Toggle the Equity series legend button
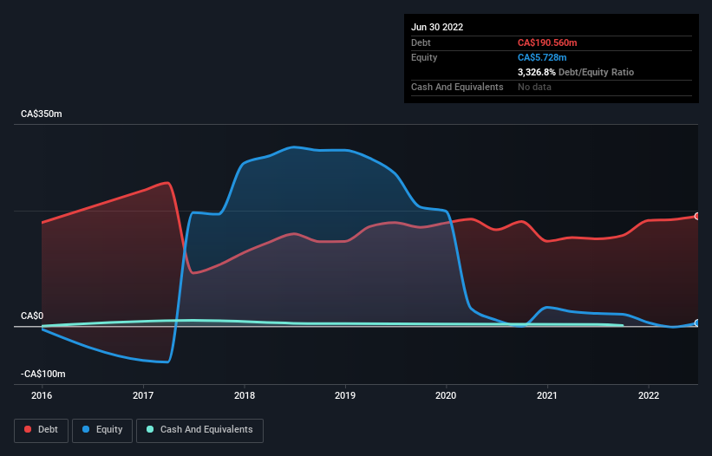Image resolution: width=712 pixels, height=456 pixels. point(102,430)
